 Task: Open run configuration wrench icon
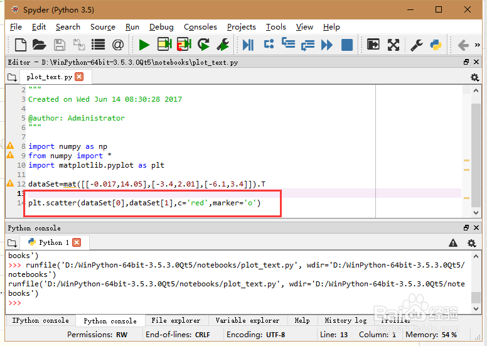pyautogui.click(x=223, y=45)
